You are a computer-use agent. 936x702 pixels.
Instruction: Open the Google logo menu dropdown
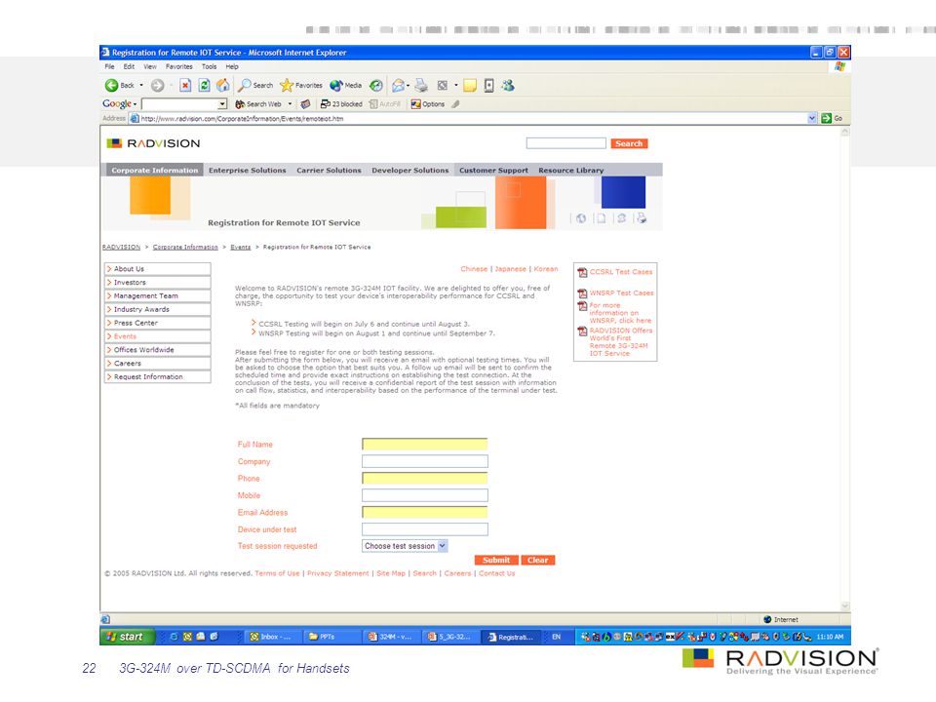tap(119, 104)
